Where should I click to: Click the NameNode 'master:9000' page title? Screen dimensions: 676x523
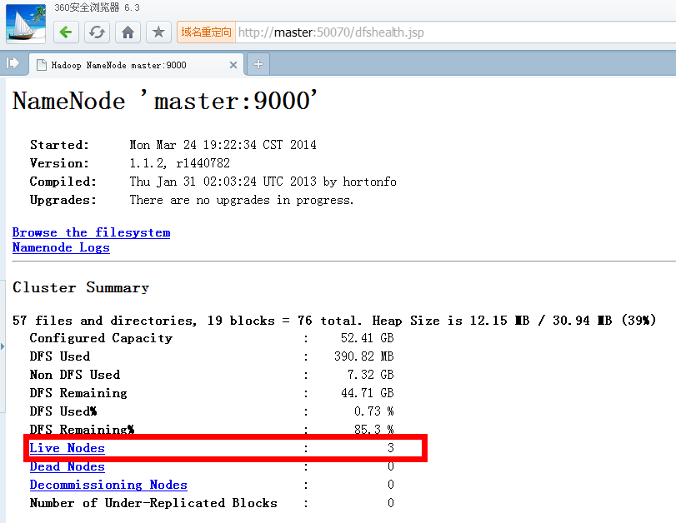165,102
